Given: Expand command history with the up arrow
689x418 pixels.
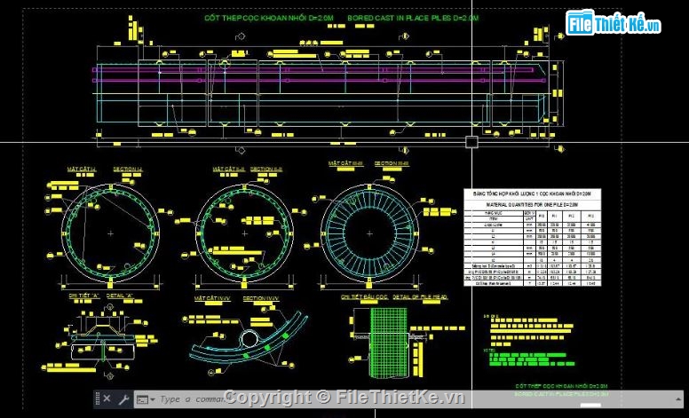Looking at the screenshot, I should point(678,399).
